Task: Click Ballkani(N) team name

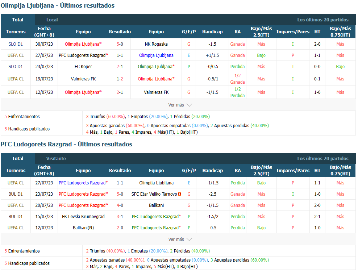Action: (83, 228)
